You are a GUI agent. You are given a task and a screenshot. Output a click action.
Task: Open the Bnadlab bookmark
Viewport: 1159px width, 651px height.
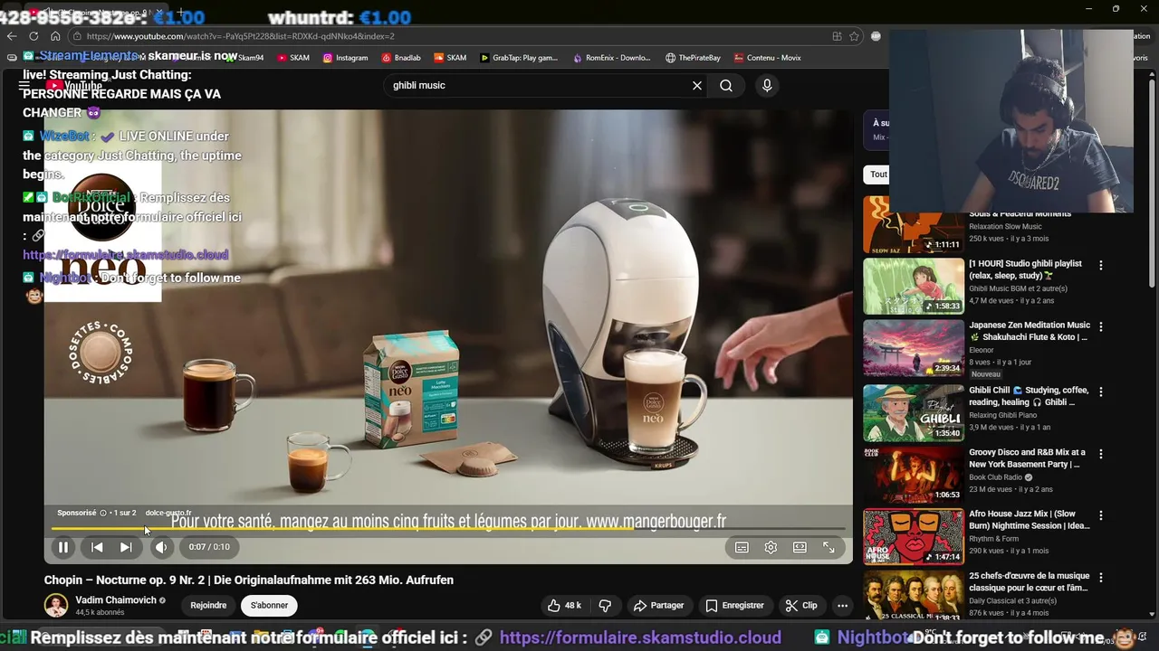(401, 58)
